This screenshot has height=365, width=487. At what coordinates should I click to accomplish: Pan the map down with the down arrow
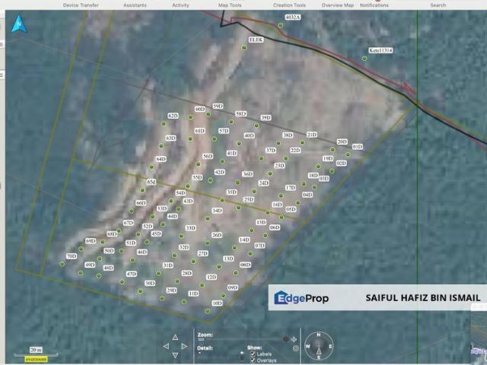(175, 355)
